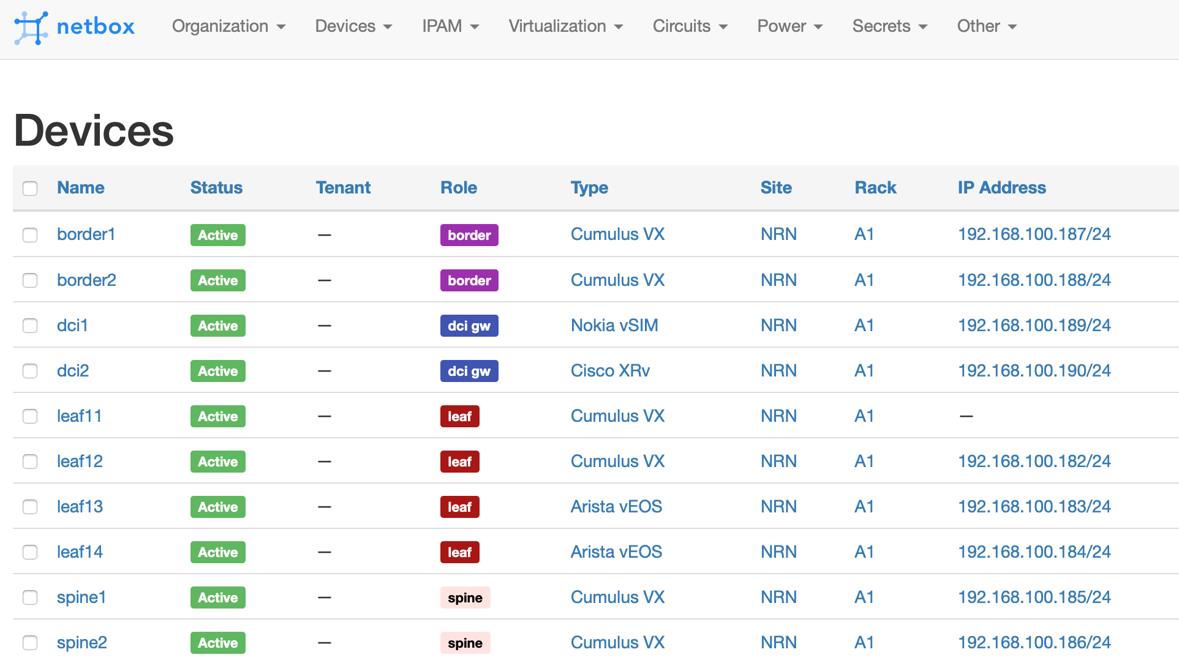Viewport: 1179px width, 663px height.
Task: Check the spine1 row checkbox
Action: [30, 597]
